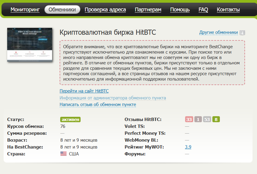This screenshot has height=174, width=257.
Task: Click the Возраст value 8 лет и 9 месяцев
Action: 79,140
